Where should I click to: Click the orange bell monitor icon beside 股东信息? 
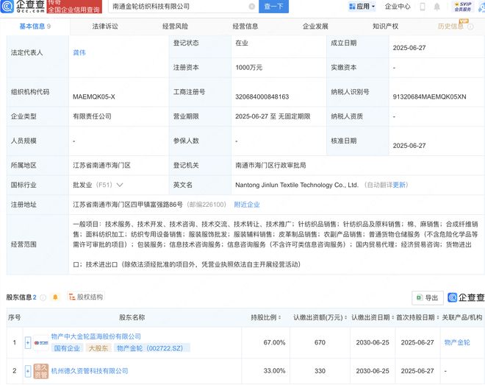pos(55,297)
